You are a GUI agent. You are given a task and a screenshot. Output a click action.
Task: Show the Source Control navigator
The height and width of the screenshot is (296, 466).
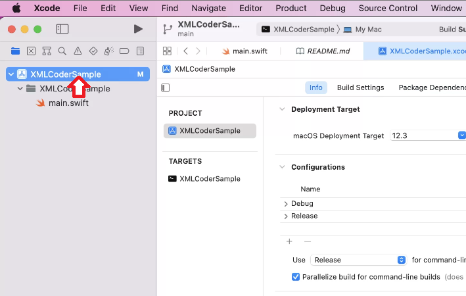pos(31,51)
